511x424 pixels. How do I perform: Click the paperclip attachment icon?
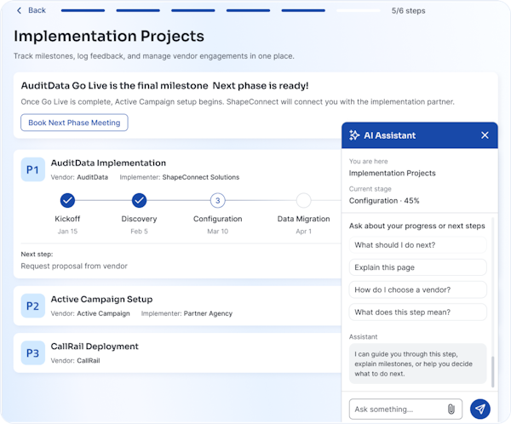[451, 409]
